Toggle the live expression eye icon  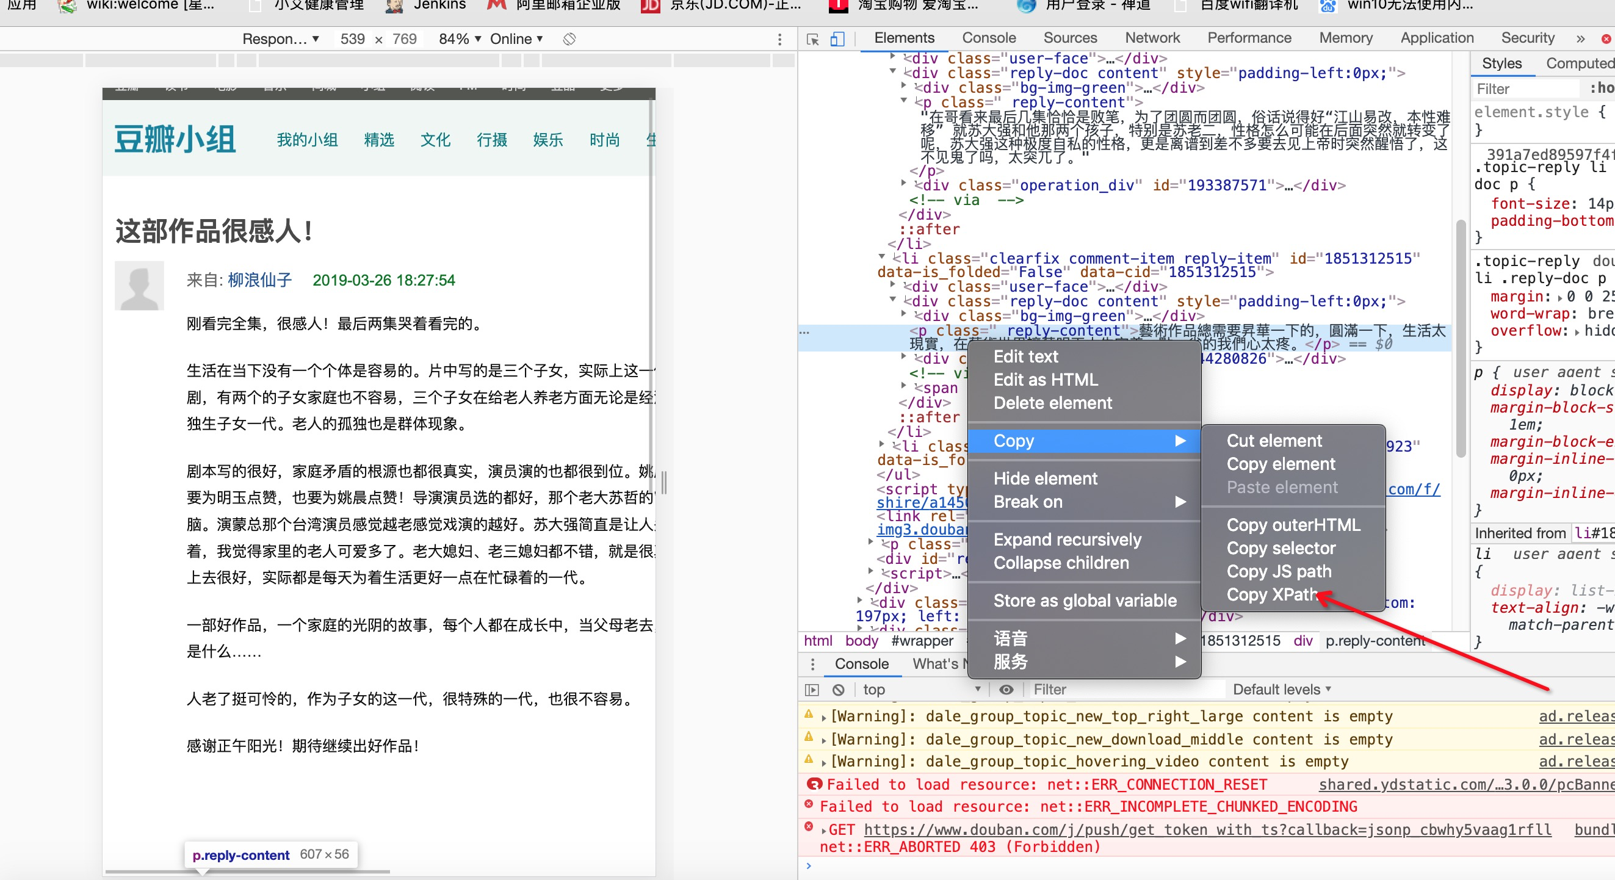[1006, 690]
